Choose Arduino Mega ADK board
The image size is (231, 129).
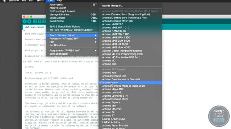[130, 89]
